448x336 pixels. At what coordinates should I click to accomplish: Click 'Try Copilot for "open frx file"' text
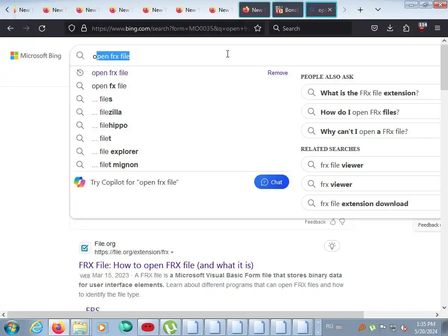coord(134,182)
